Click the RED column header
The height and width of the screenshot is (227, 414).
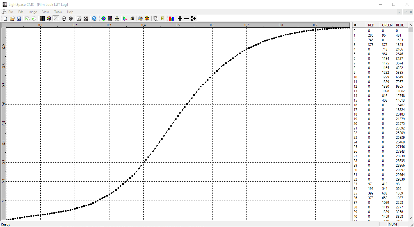(371, 25)
